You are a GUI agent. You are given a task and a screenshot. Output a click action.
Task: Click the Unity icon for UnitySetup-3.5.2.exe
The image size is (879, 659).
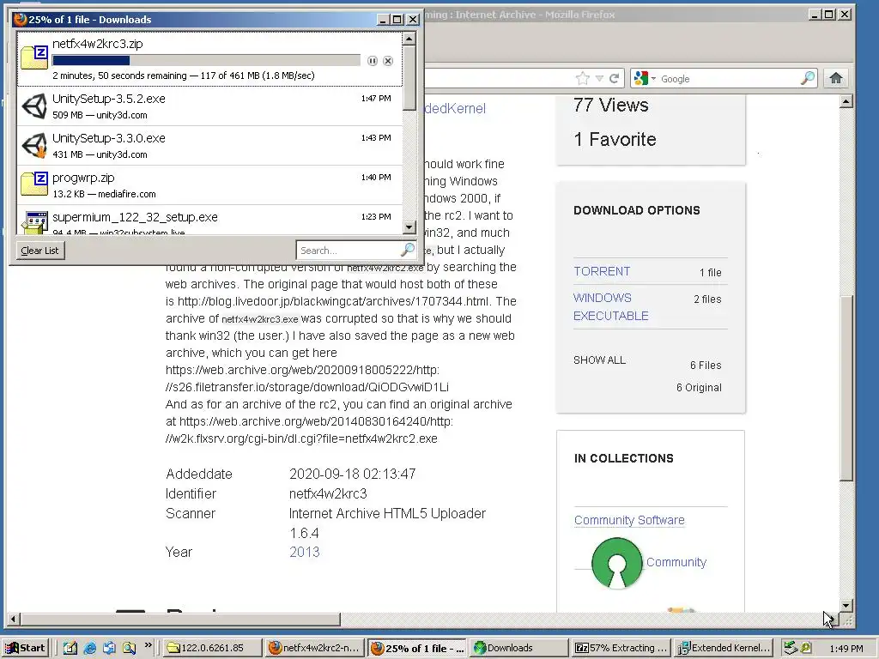(x=34, y=106)
